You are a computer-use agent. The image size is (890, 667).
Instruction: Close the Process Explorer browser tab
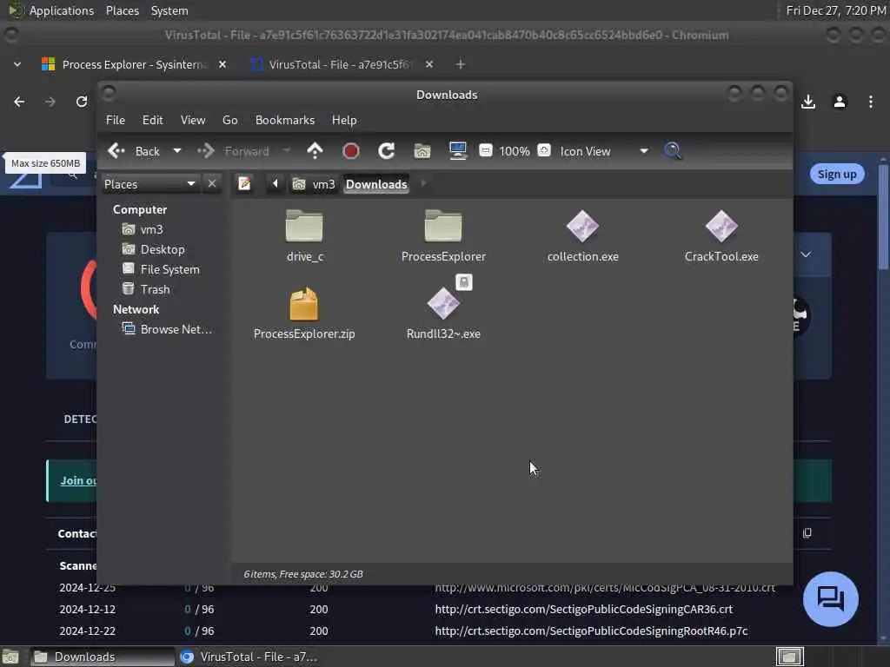(x=222, y=64)
